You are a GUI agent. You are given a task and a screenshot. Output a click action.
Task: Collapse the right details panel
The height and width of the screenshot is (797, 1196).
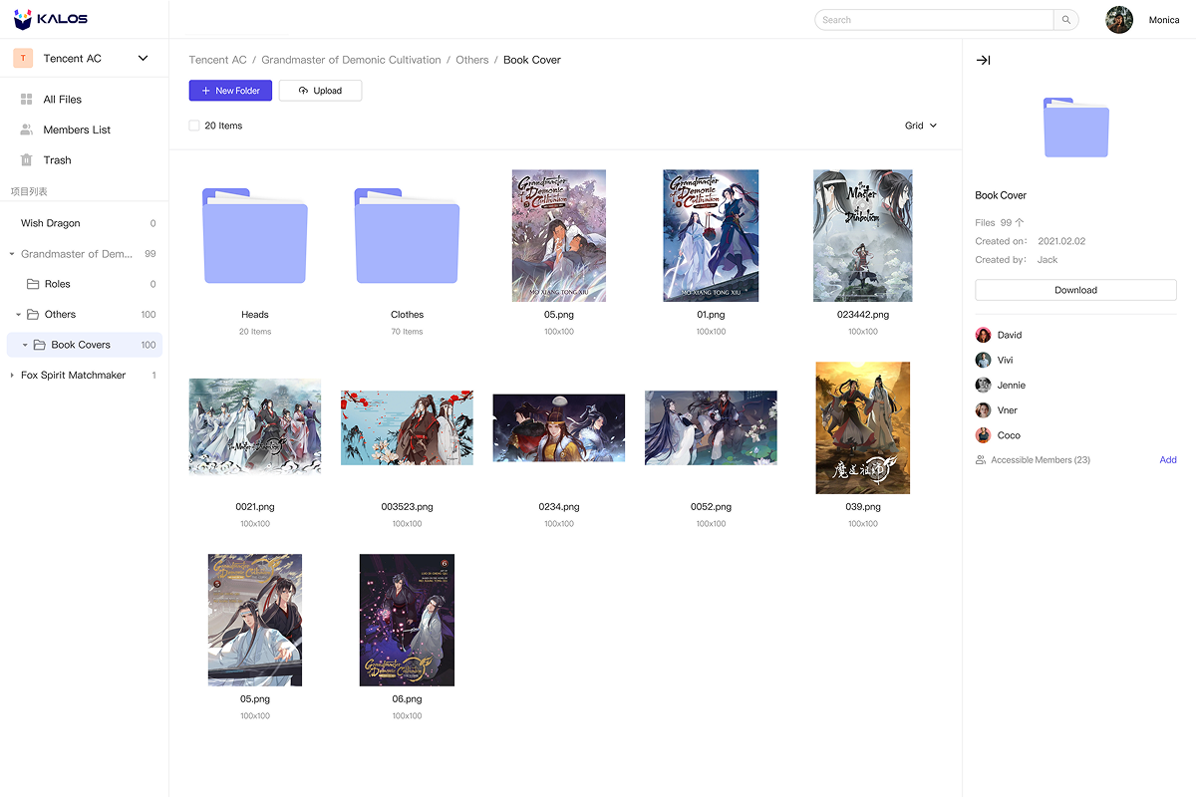point(983,60)
